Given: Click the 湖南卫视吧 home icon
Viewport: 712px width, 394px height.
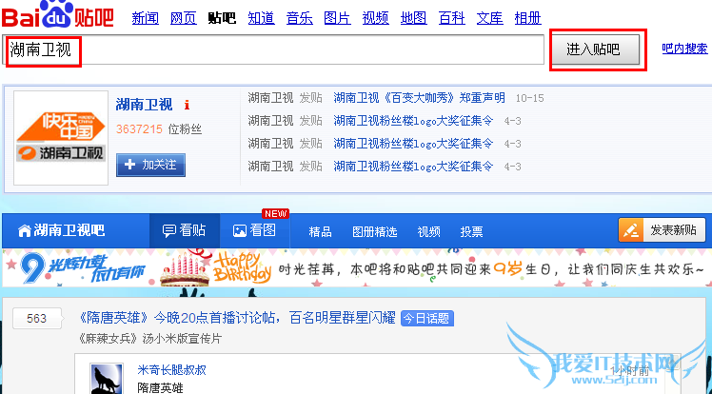Looking at the screenshot, I should click(24, 230).
